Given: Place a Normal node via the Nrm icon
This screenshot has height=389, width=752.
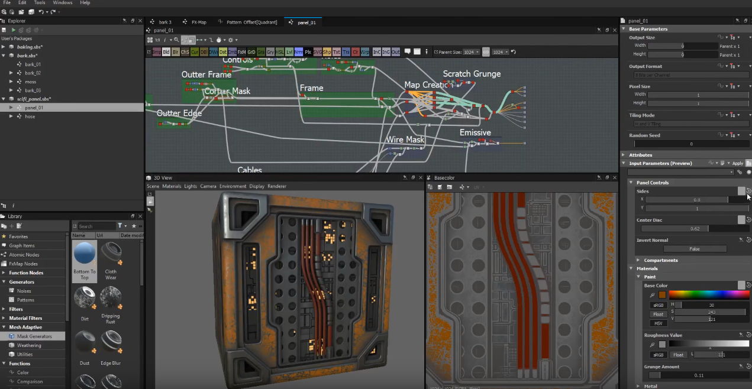Looking at the screenshot, I should coord(299,51).
